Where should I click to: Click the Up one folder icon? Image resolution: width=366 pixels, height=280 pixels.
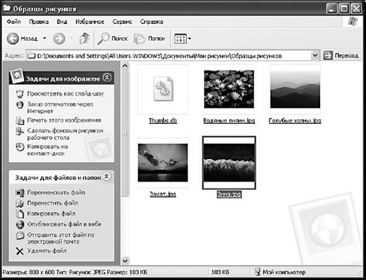85,39
